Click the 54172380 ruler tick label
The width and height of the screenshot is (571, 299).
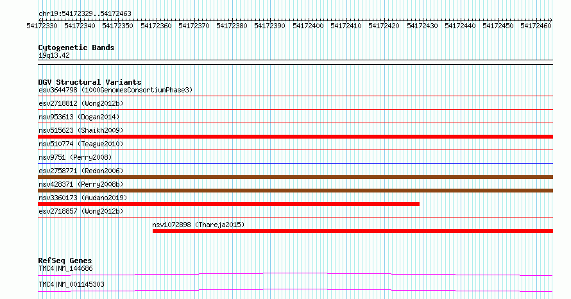click(232, 26)
